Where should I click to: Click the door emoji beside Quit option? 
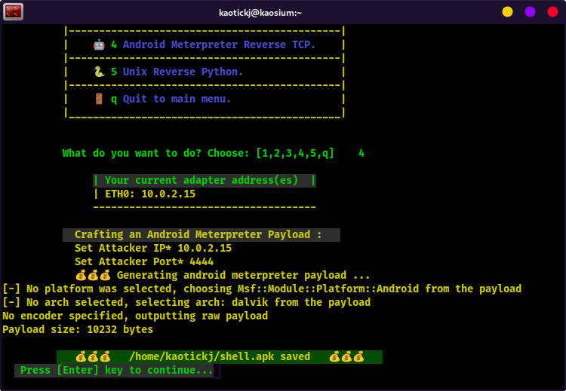pyautogui.click(x=99, y=99)
